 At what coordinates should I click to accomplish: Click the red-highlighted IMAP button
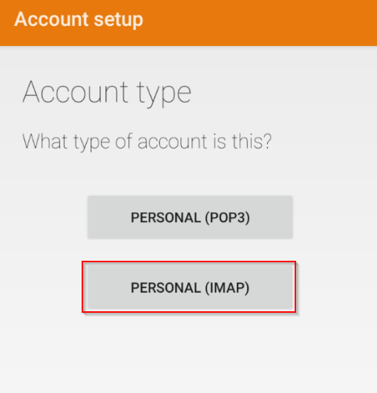click(190, 287)
